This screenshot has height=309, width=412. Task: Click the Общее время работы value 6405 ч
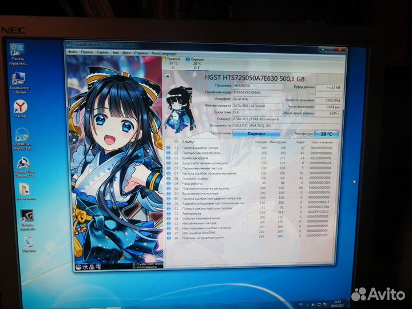click(x=328, y=113)
